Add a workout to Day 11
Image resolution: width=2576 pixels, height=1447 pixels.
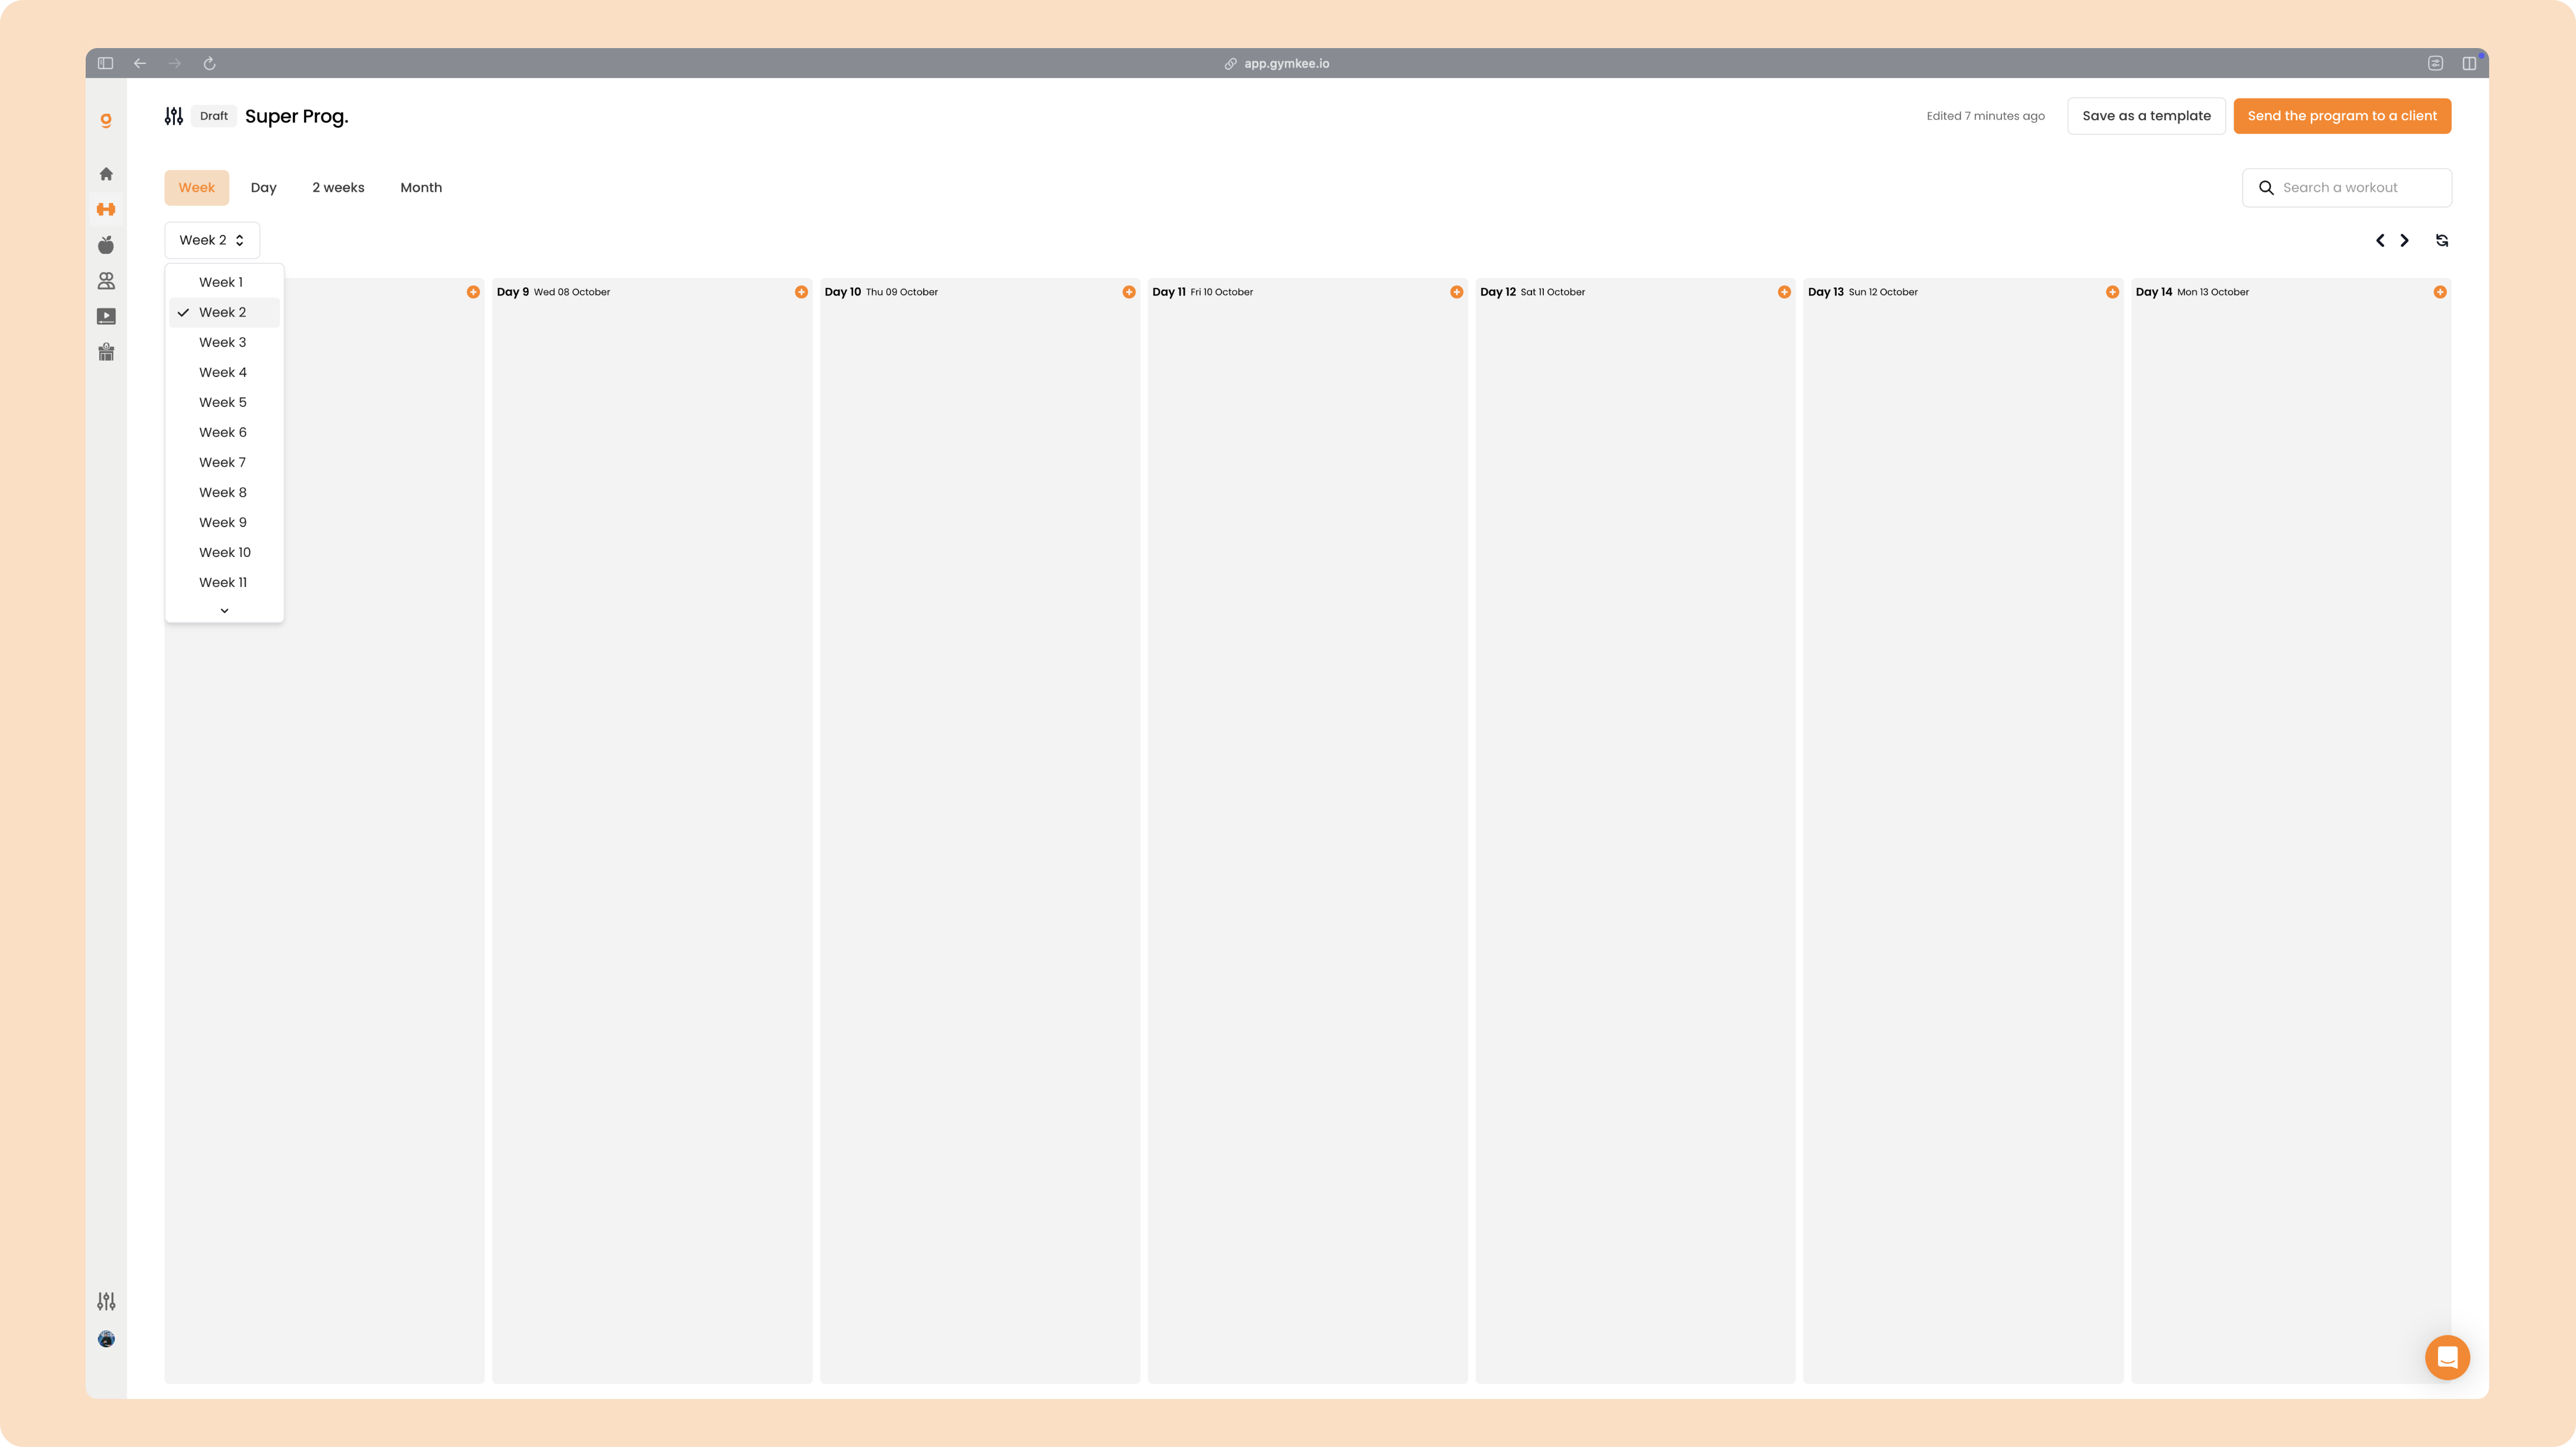(1457, 292)
